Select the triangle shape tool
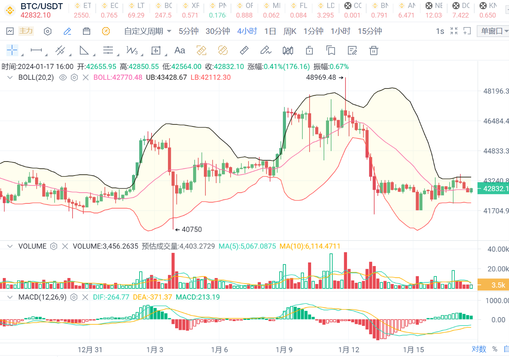 tap(84, 50)
